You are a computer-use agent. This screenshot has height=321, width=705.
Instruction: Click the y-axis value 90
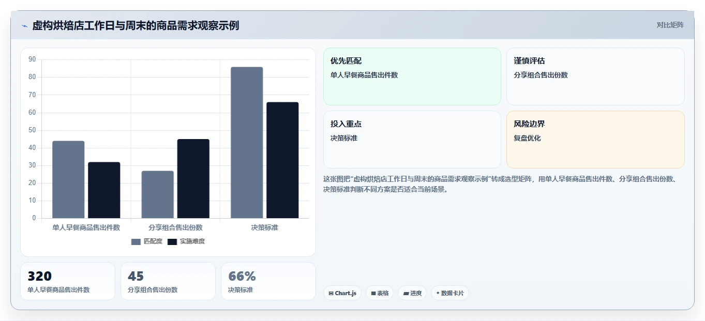32,59
